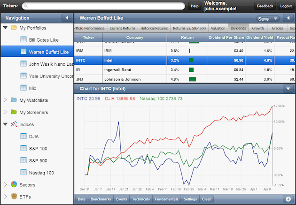Screen dimensions: 296x205
Task: Click the Events chart button
Action: 121,199
